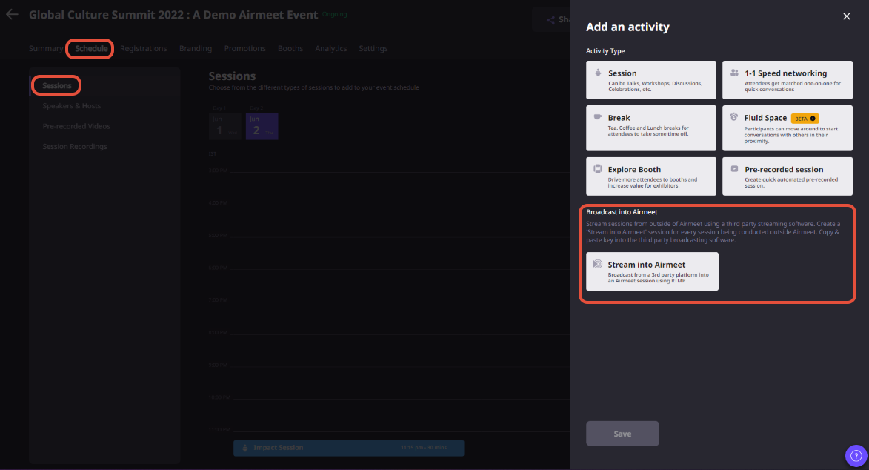Click the Pre-recorded session play icon
This screenshot has height=470, width=869.
(x=734, y=169)
